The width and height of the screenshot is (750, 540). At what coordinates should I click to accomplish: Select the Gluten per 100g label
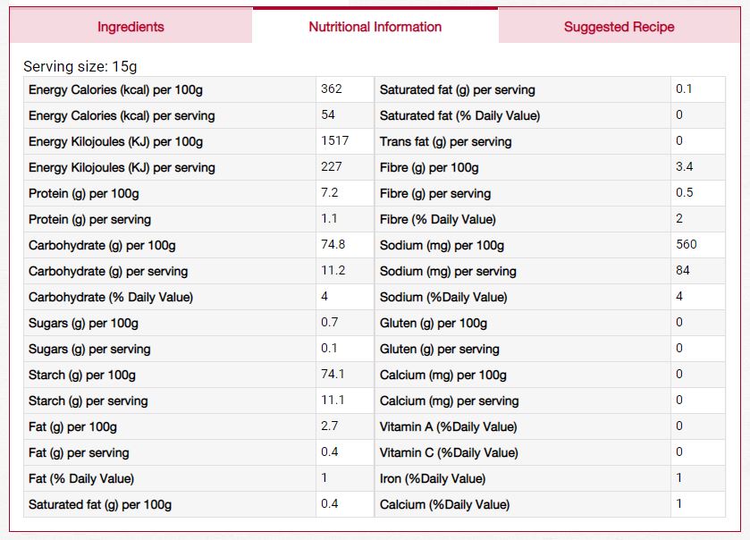coord(434,324)
